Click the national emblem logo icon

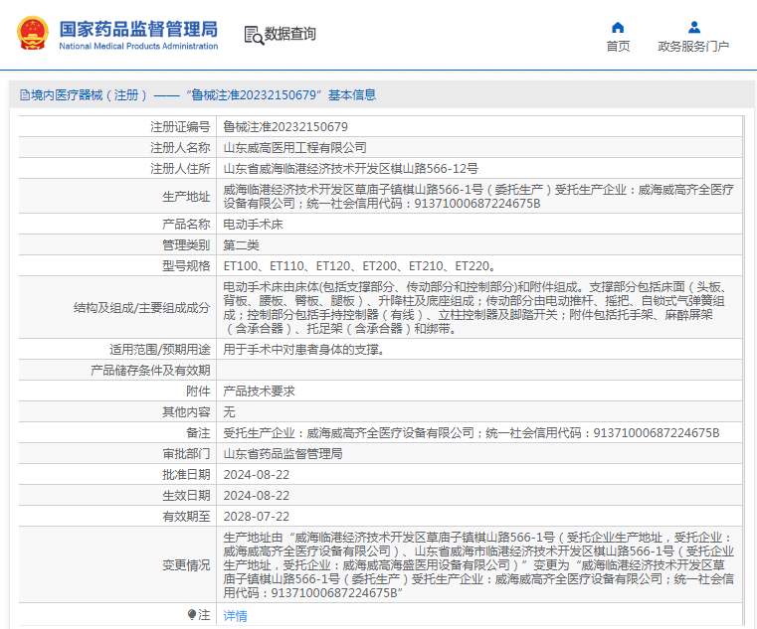point(33,33)
